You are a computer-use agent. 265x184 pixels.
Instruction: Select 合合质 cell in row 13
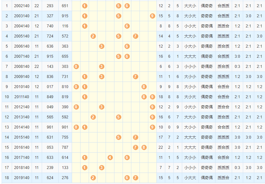tap(223, 127)
